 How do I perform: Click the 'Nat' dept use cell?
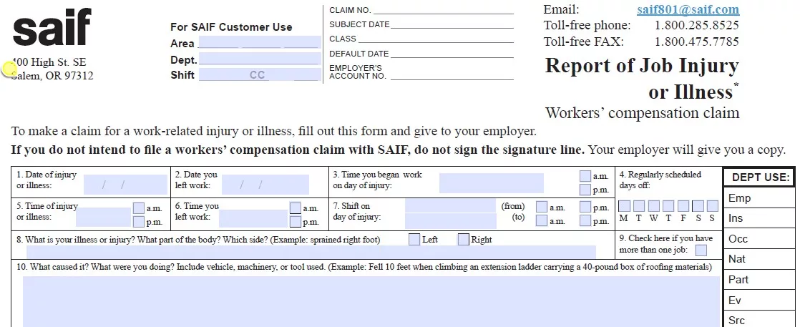pyautogui.click(x=760, y=259)
